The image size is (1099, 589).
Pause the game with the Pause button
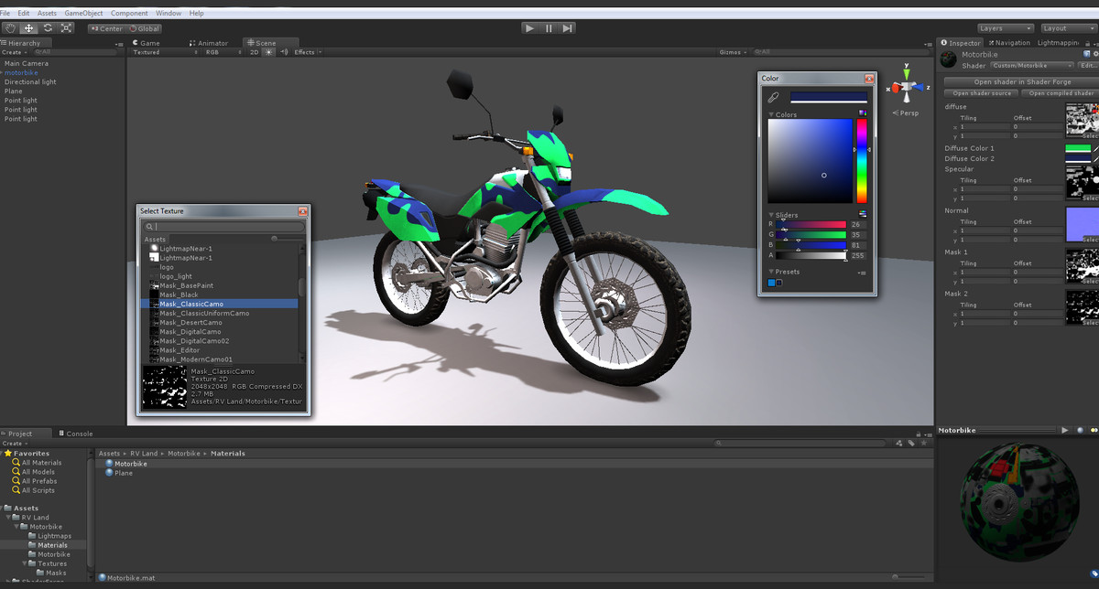click(x=548, y=27)
